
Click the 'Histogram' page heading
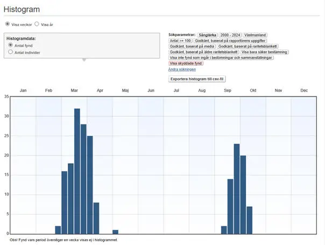pyautogui.click(x=22, y=9)
